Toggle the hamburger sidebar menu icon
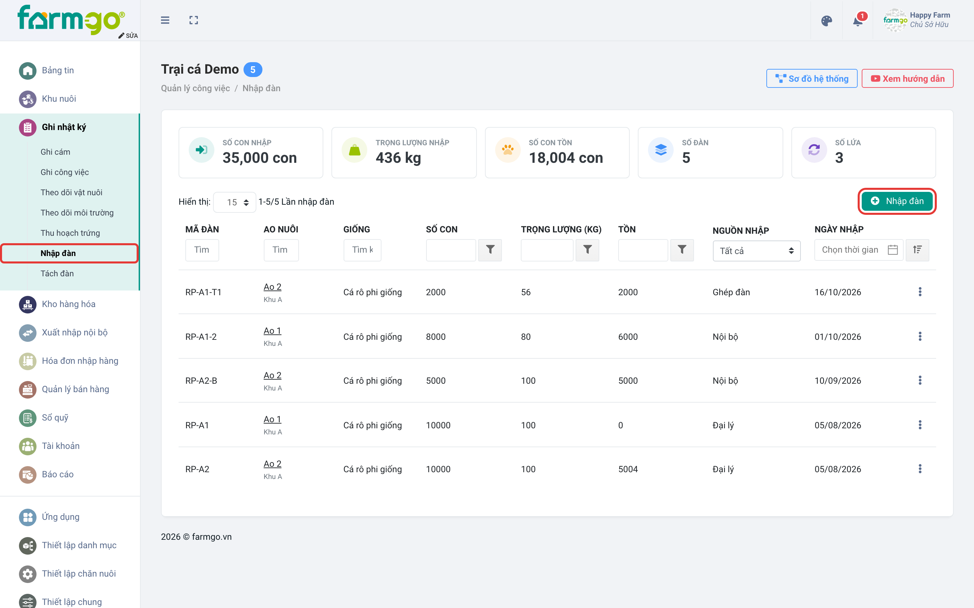974x608 pixels. click(x=165, y=20)
